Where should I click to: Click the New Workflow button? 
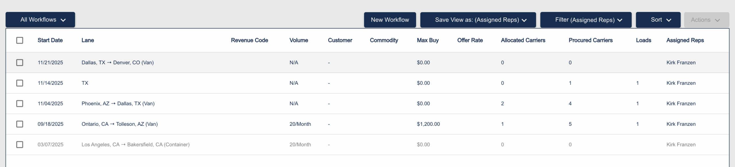[390, 20]
